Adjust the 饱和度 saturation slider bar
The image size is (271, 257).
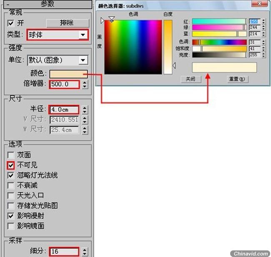pos(219,48)
